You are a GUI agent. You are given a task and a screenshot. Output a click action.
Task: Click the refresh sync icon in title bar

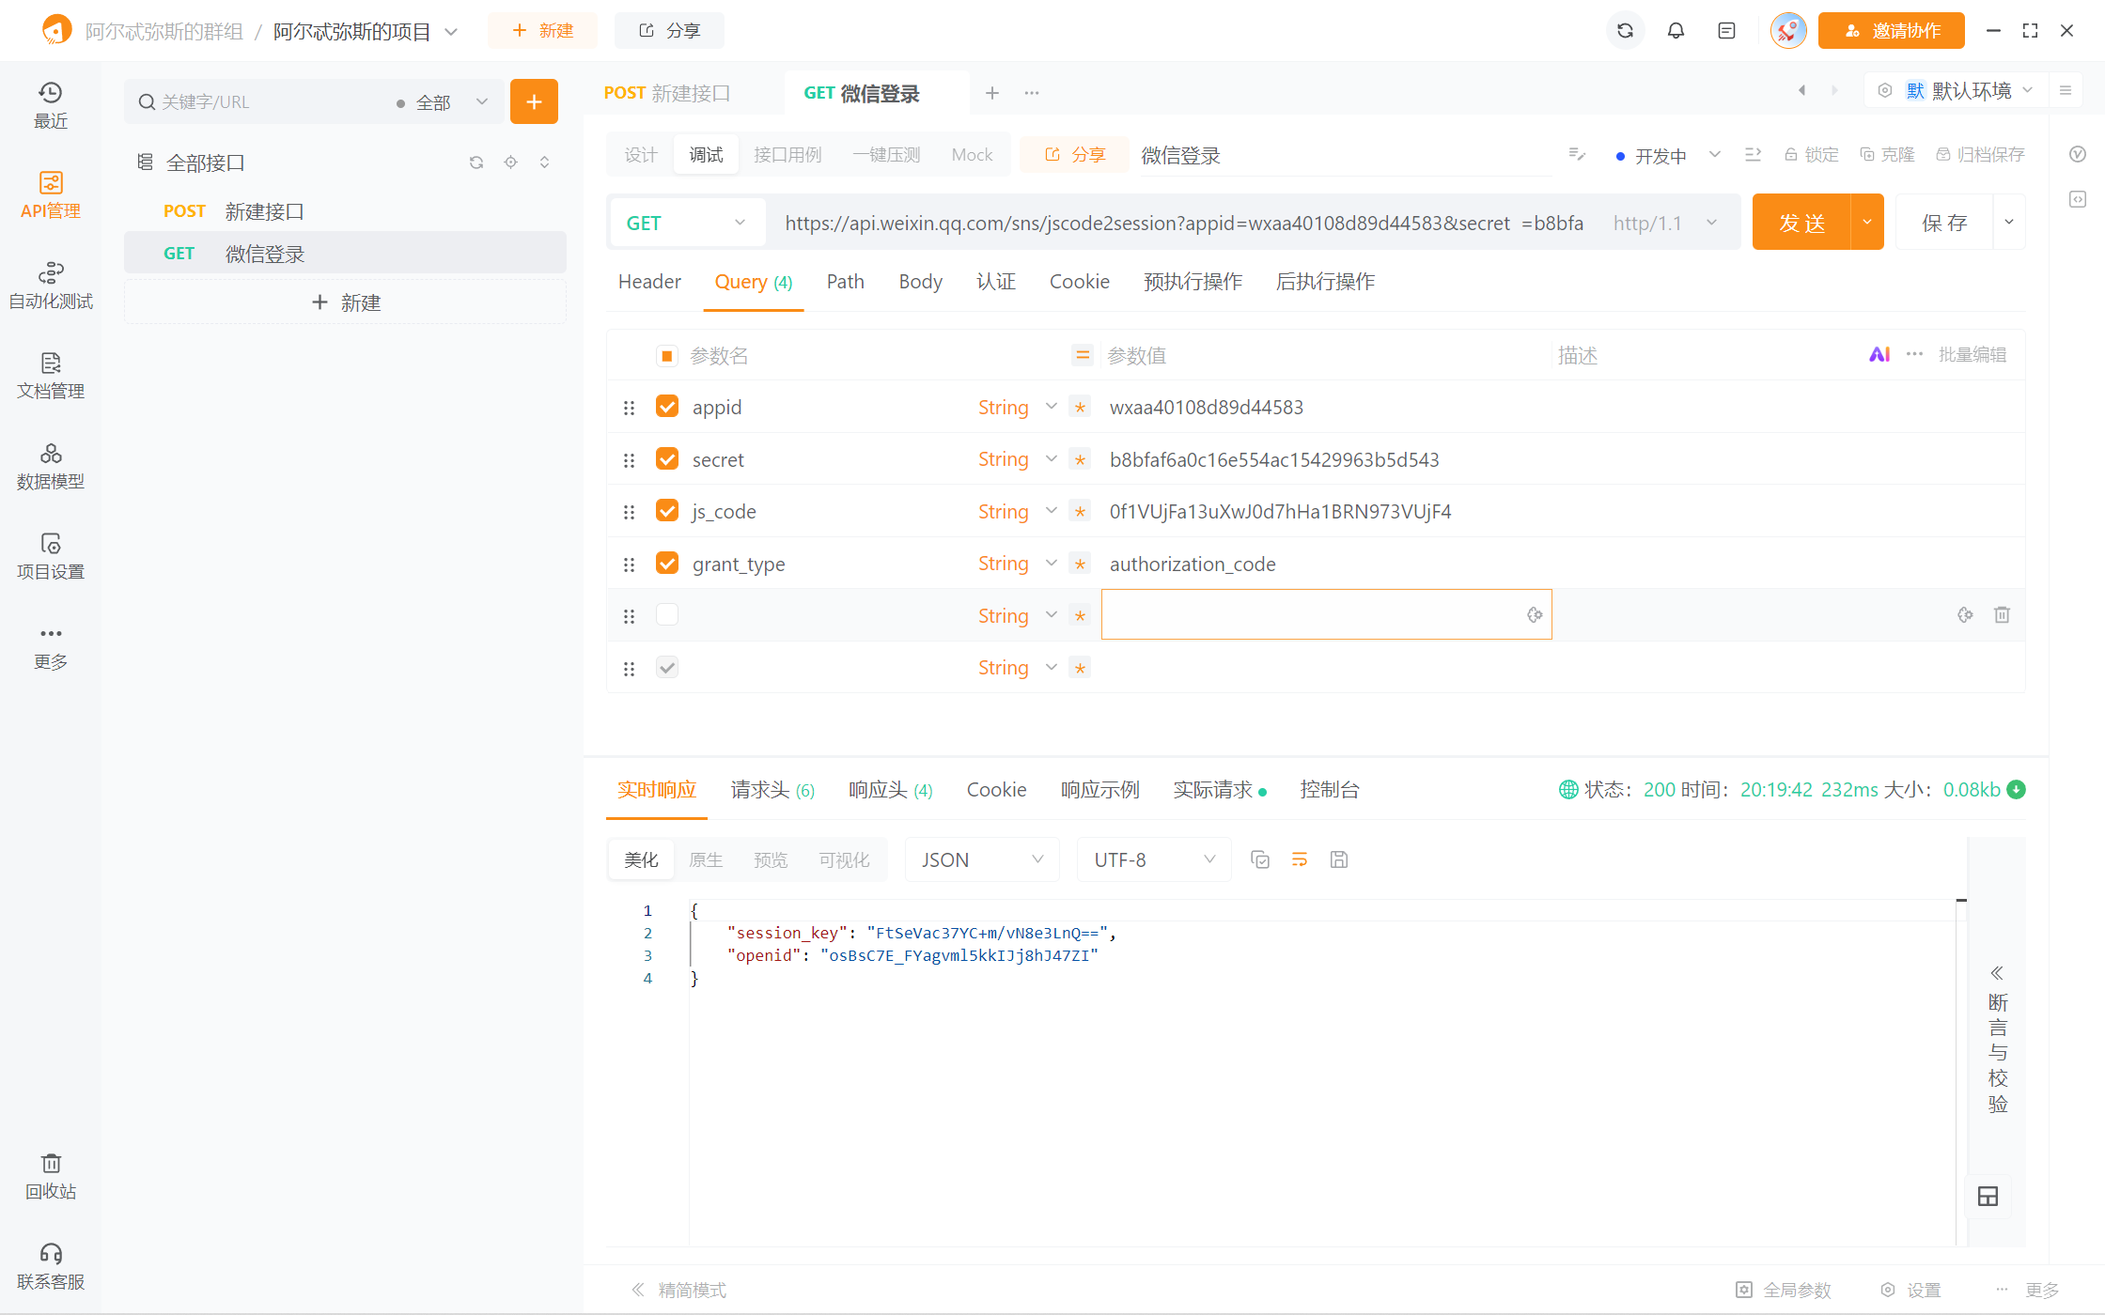1625,31
